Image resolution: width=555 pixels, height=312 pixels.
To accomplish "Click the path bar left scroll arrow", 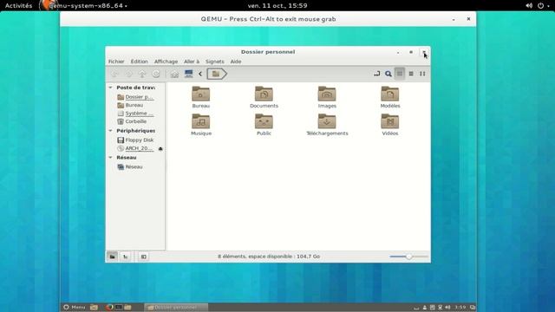I will tap(200, 74).
